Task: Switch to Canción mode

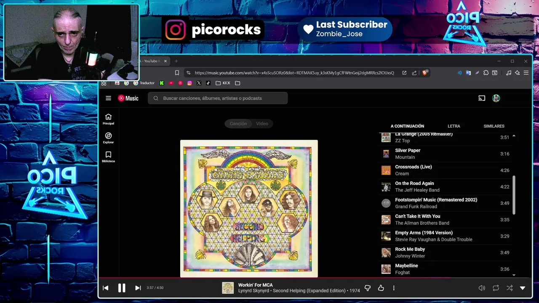Action: [x=238, y=123]
